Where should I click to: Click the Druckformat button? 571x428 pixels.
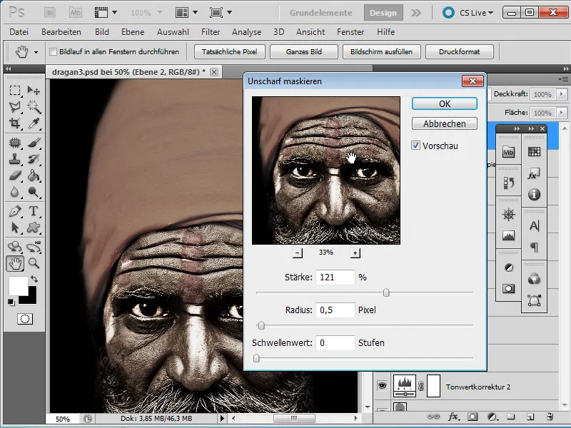[459, 51]
